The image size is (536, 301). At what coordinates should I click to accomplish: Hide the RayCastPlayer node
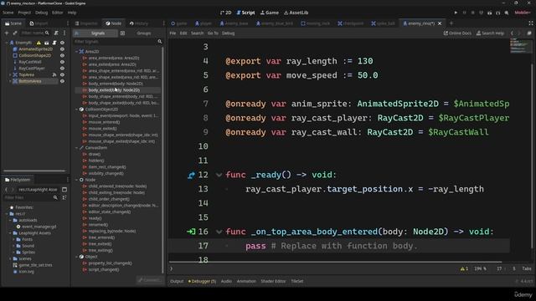coord(62,69)
